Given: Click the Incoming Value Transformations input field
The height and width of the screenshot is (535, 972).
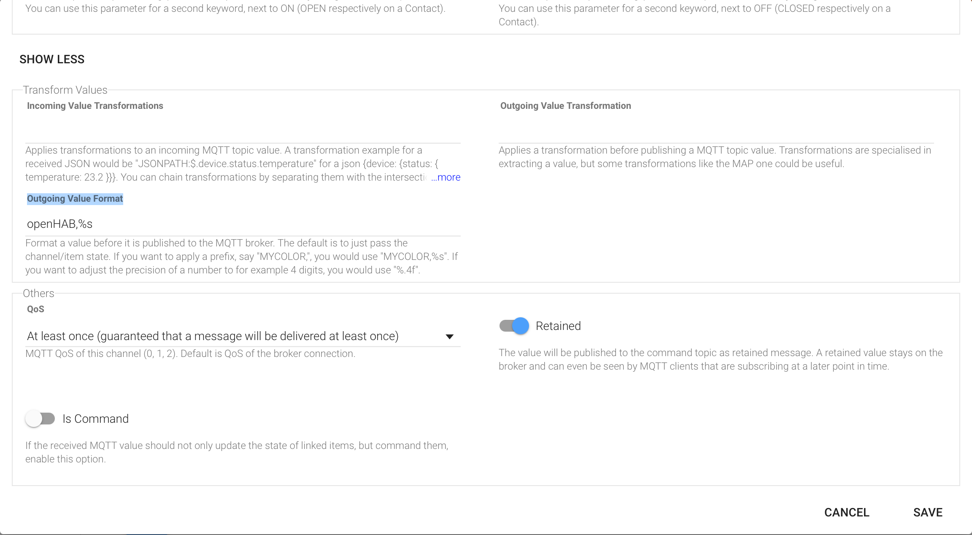Looking at the screenshot, I should 243,132.
